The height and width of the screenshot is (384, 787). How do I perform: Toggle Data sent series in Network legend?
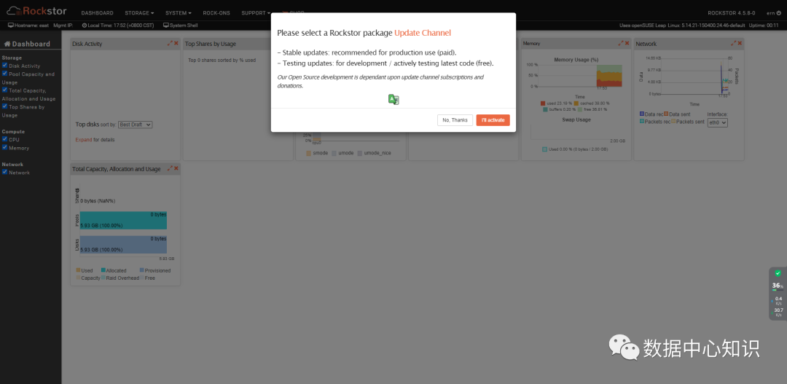click(x=677, y=114)
